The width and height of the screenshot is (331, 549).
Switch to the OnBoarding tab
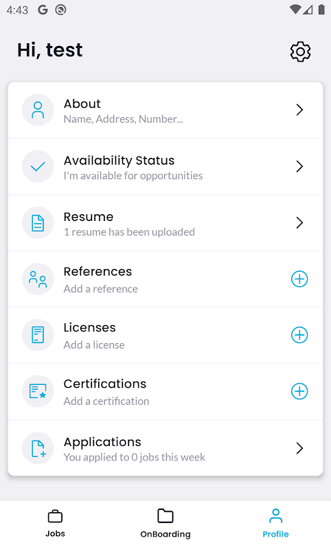click(165, 524)
